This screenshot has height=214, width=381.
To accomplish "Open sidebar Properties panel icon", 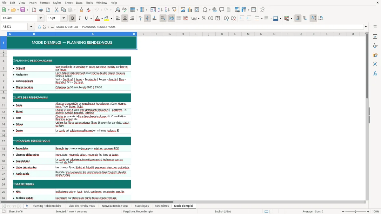I will (375, 37).
